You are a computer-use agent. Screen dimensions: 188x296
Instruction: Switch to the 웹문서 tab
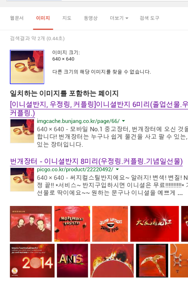click(17, 18)
